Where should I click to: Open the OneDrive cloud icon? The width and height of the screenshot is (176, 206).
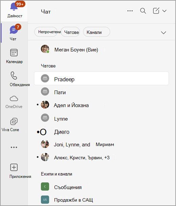(x=14, y=99)
